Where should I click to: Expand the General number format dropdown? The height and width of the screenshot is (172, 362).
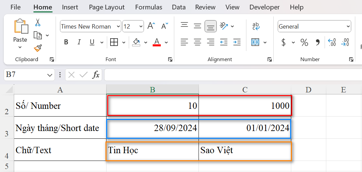pos(348,27)
